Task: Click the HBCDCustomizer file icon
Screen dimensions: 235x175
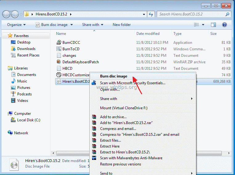Action: click(x=59, y=75)
